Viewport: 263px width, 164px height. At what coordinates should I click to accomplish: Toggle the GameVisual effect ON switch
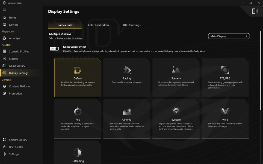54,49
